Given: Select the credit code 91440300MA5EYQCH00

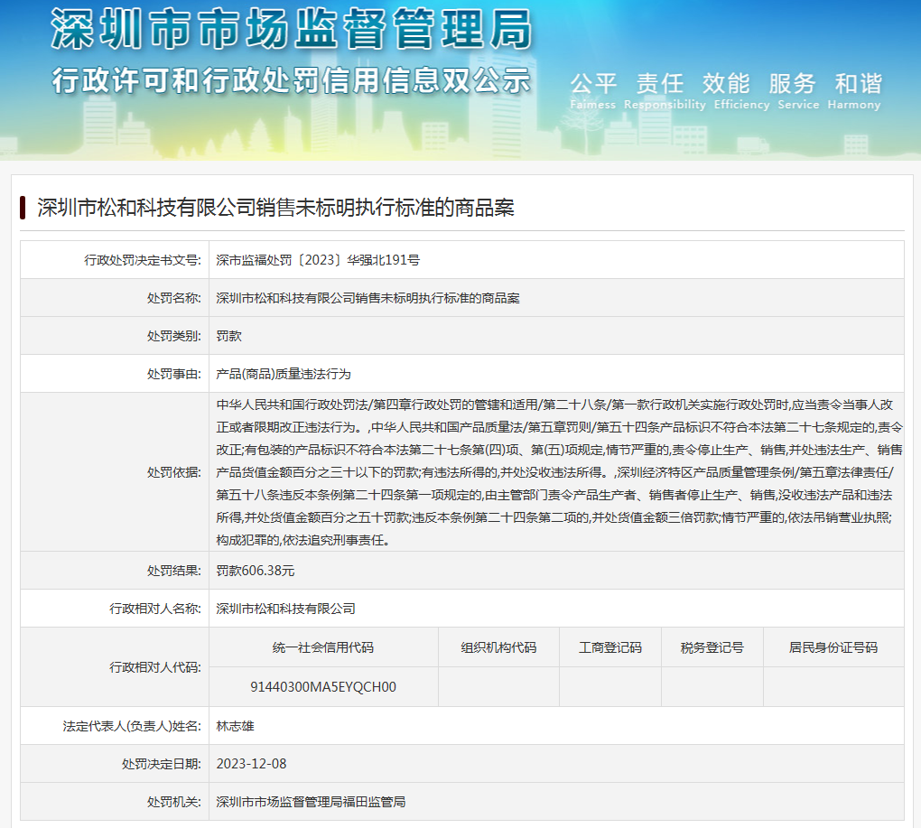Looking at the screenshot, I should [323, 687].
